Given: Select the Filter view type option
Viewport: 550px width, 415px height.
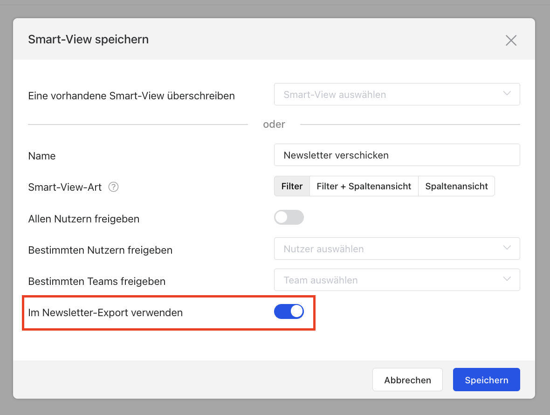Looking at the screenshot, I should [x=292, y=187].
